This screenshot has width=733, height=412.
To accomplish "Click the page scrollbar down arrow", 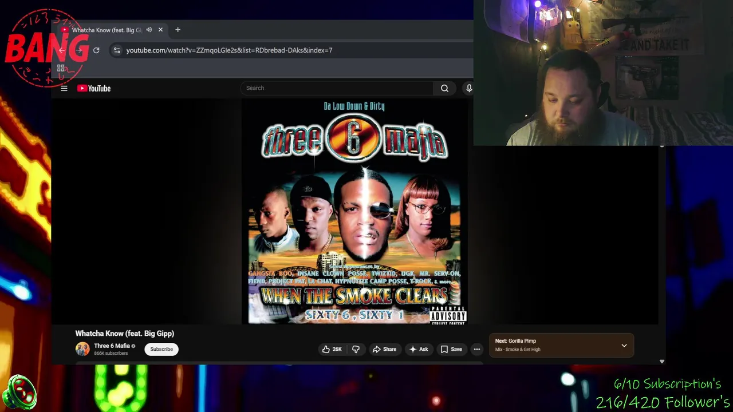I will (x=662, y=362).
